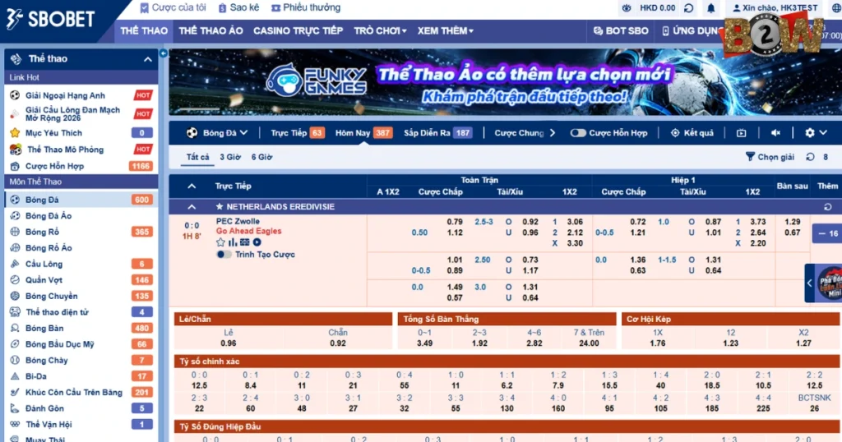This screenshot has width=842, height=442.
Task: Filter matches by 3 Giờ
Action: pyautogui.click(x=230, y=157)
